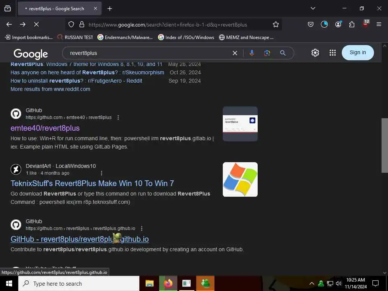
Task: Open volume control tray icon
Action: 338,283
